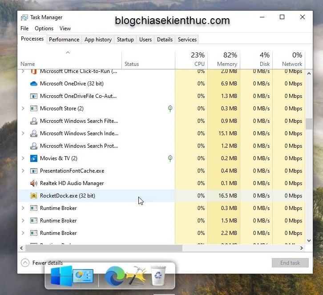Switch to the Services tab
Viewport: 323px width, 295px height.
pyautogui.click(x=187, y=40)
